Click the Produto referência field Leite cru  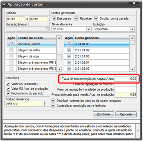pyautogui.click(x=24, y=104)
